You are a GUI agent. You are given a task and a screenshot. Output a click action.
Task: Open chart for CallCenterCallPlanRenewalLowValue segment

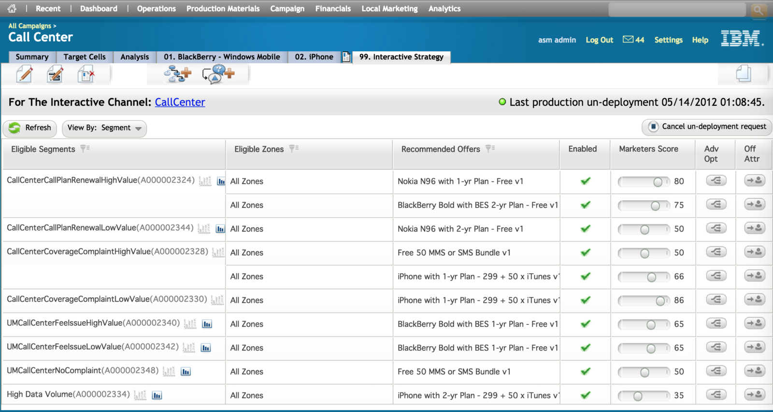click(220, 229)
